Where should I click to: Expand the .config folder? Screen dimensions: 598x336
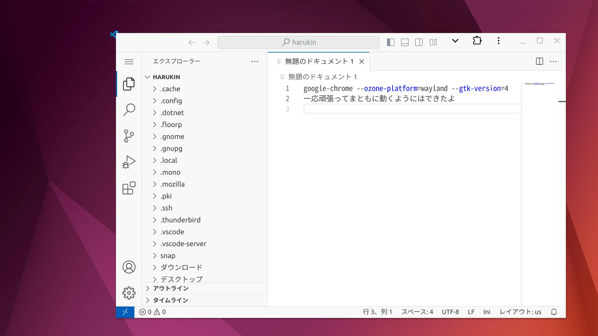click(x=171, y=101)
